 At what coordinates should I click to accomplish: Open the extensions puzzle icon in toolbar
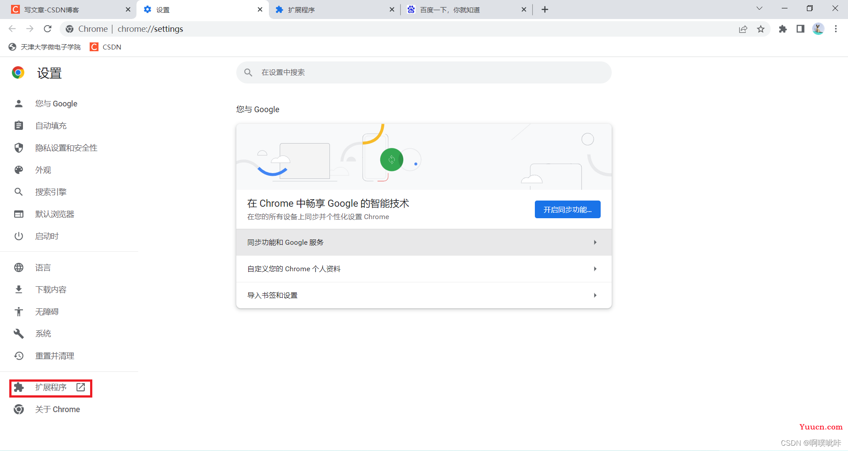pos(783,29)
